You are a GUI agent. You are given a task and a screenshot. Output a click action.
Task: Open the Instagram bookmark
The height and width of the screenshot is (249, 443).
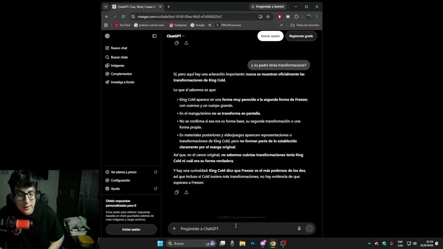pos(178,25)
